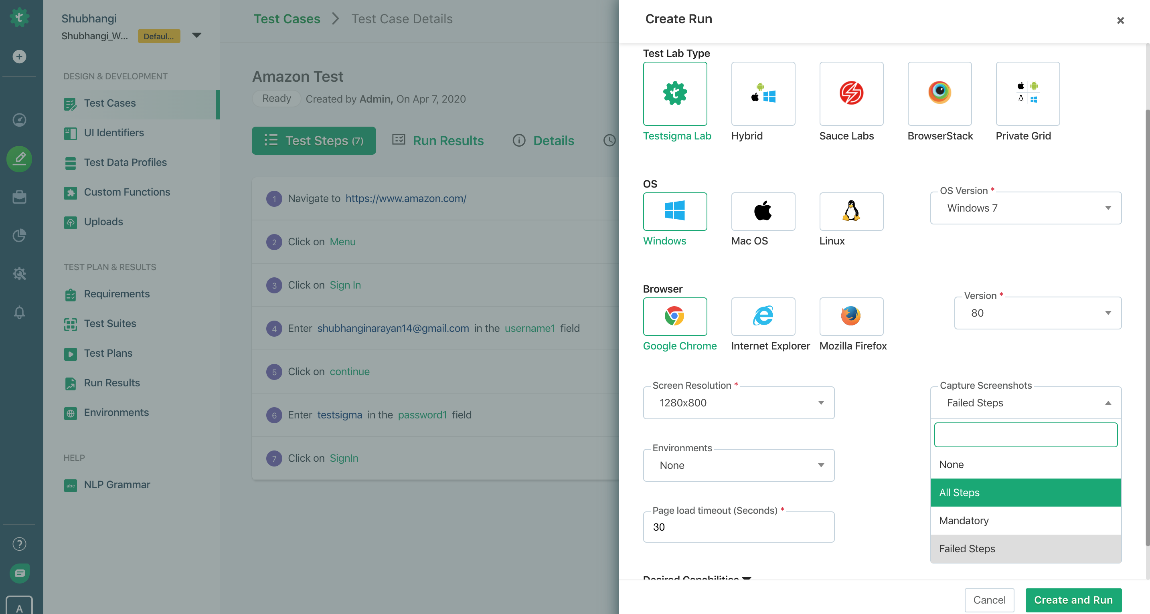Open the notifications bell in the sidebar
This screenshot has width=1150, height=614.
click(19, 312)
